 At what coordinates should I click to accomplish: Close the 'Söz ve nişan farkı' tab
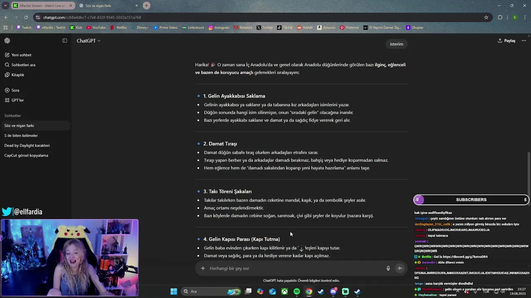click(x=136, y=6)
